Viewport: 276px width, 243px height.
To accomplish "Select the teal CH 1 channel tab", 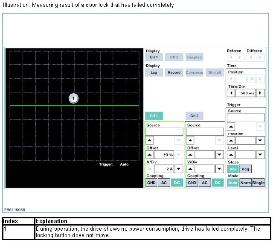I will tap(154, 116).
